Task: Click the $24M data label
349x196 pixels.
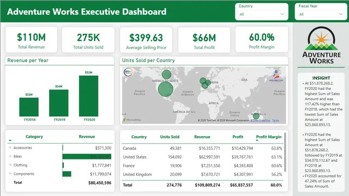Action: tap(29, 94)
